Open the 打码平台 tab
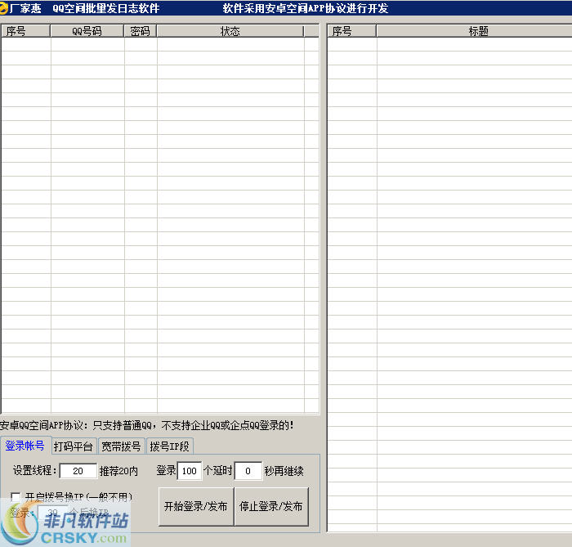Screen dimensions: 572x547 tap(73, 446)
